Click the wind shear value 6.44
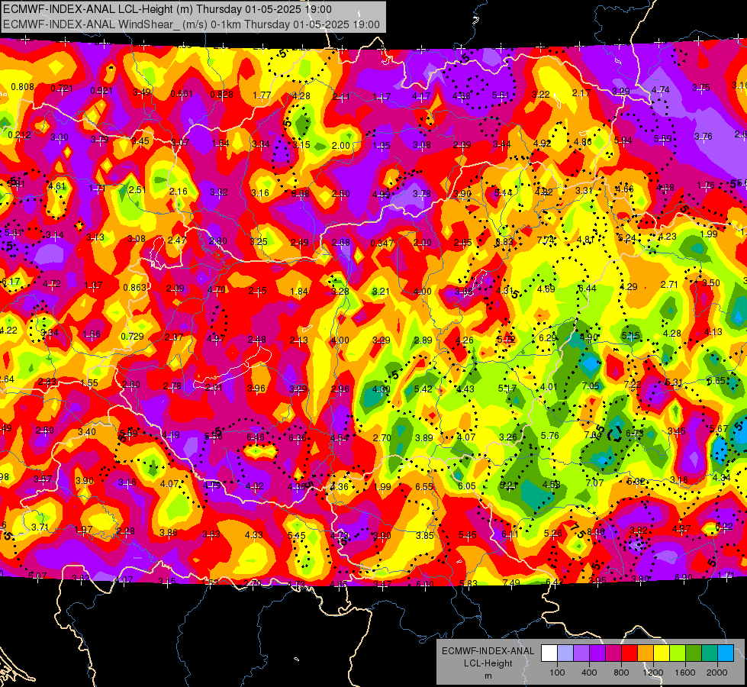 [x=588, y=288]
